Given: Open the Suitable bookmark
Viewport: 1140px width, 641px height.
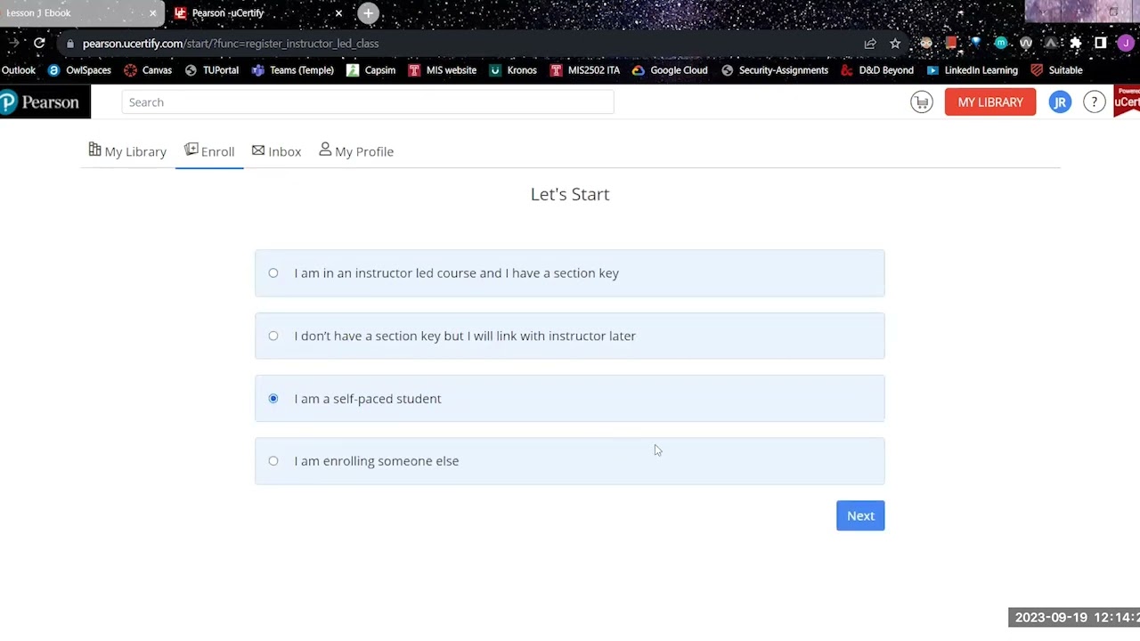Looking at the screenshot, I should [x=1056, y=70].
